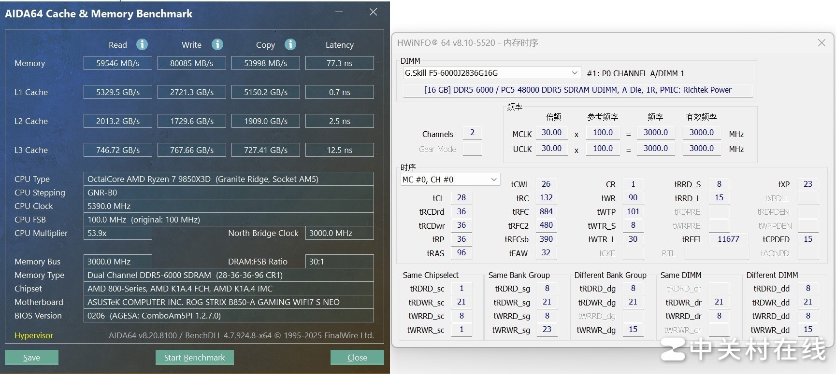Click the Channels value box
836x374 pixels.
472,133
